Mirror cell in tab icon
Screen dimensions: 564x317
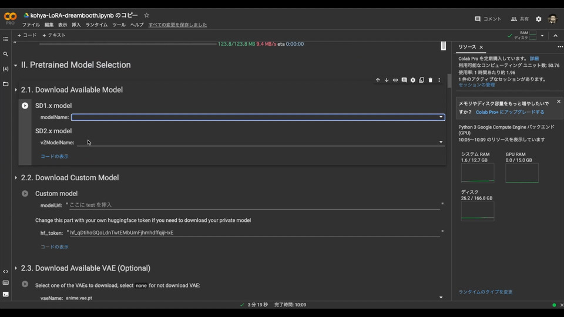[x=422, y=80]
